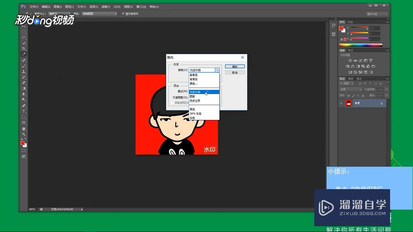The height and width of the screenshot is (232, 413).
Task: Choose 历史记录 in the dropdown list
Action: point(204,101)
